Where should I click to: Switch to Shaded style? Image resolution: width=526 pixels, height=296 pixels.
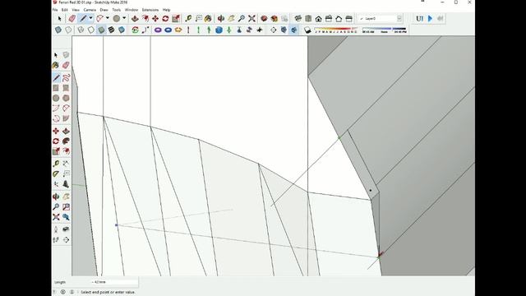tap(101, 30)
